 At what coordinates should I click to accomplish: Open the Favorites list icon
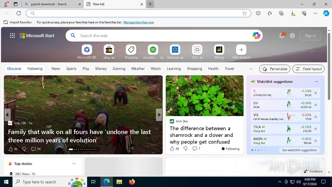coord(270,13)
